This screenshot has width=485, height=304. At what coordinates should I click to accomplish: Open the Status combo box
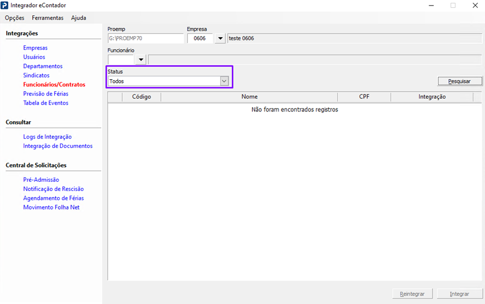click(x=168, y=81)
